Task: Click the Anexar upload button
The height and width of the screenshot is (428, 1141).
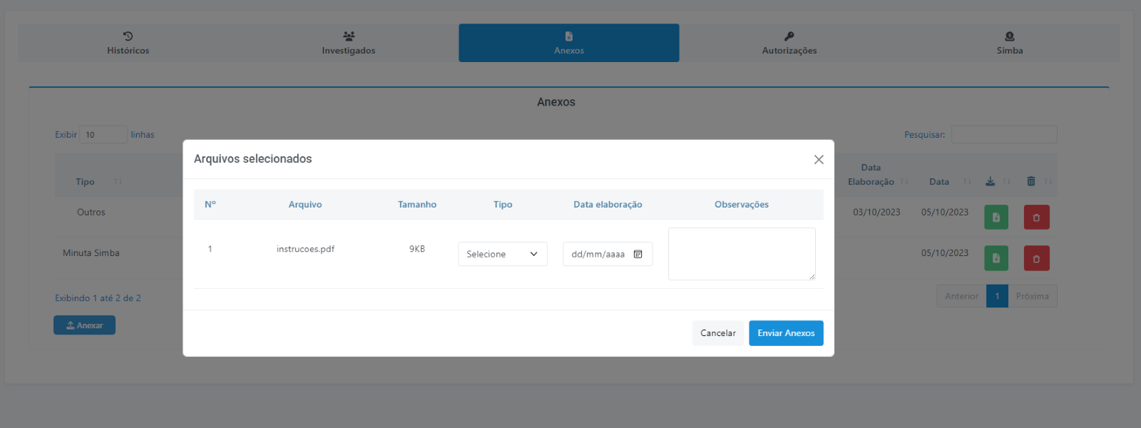Action: 84,325
